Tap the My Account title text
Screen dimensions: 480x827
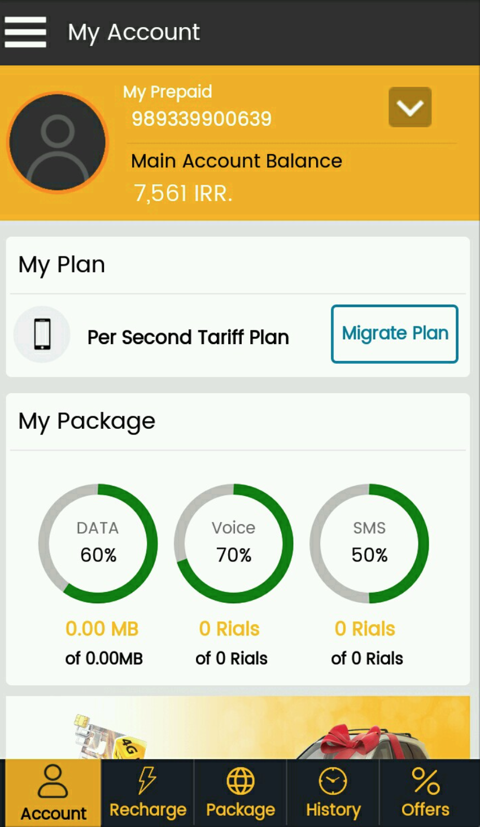tap(134, 32)
